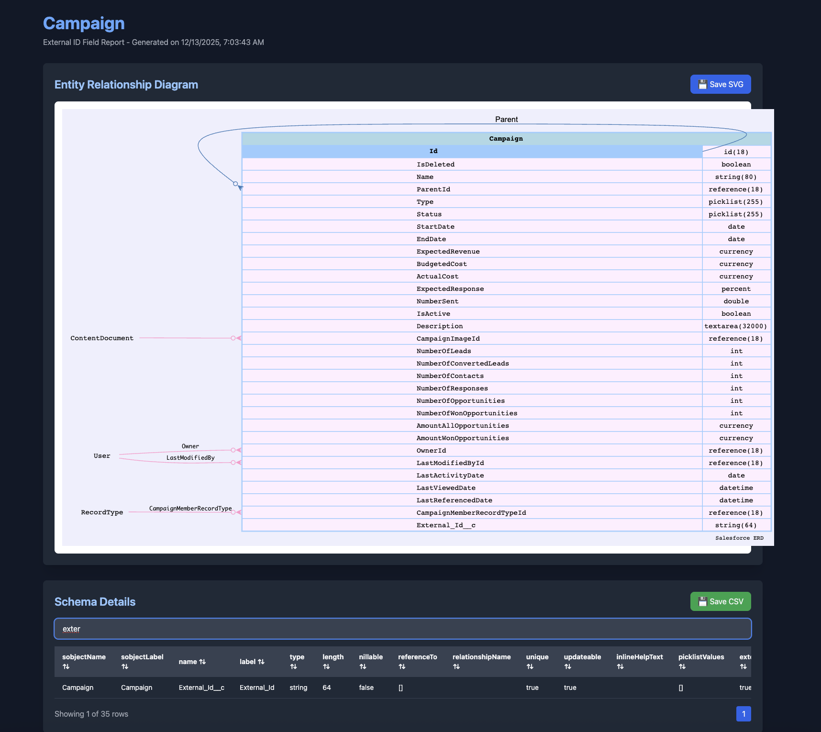
Task: Click the length value '64' in the table
Action: pos(327,688)
